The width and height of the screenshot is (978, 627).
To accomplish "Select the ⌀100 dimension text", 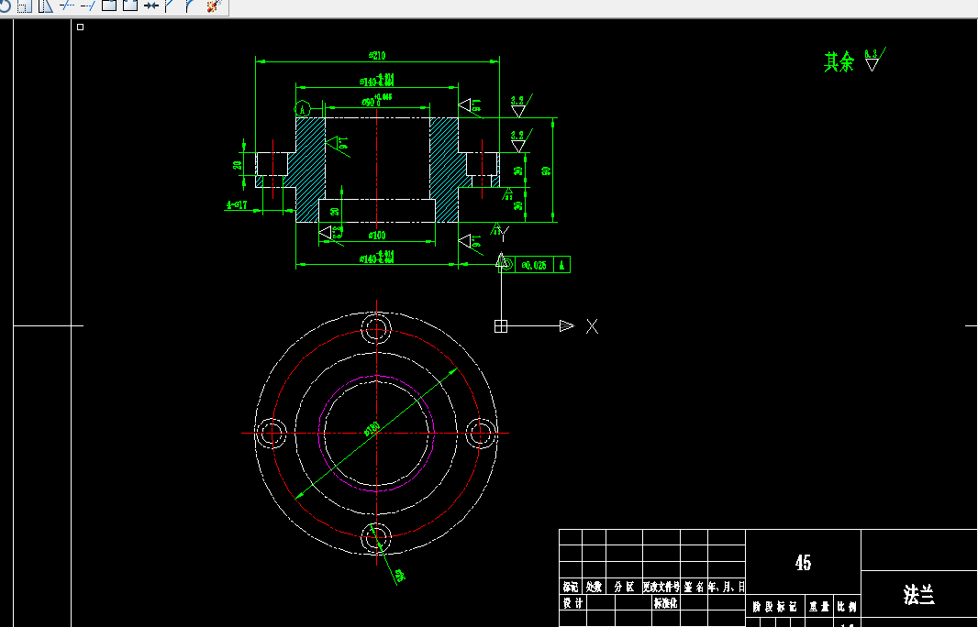I will pyautogui.click(x=377, y=235).
